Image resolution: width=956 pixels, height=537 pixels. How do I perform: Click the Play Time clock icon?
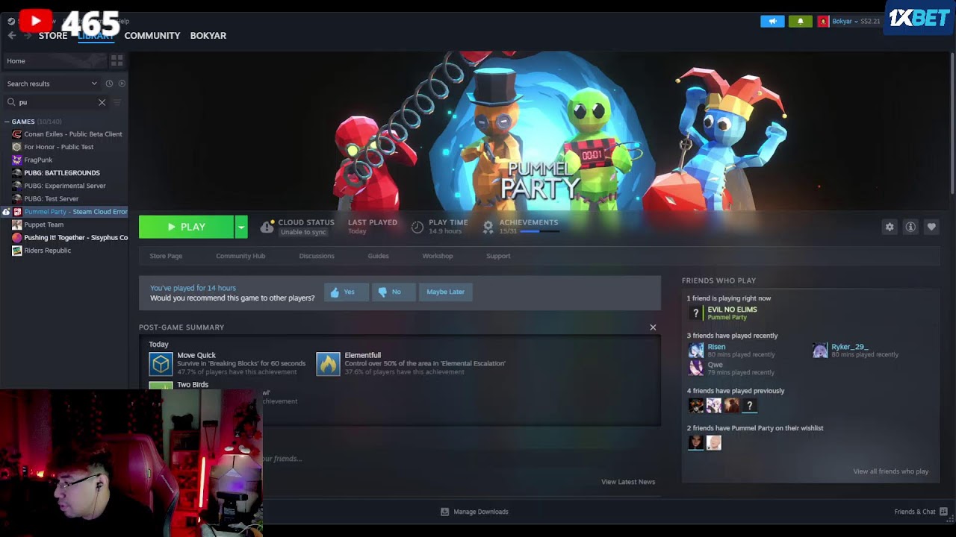click(x=418, y=227)
